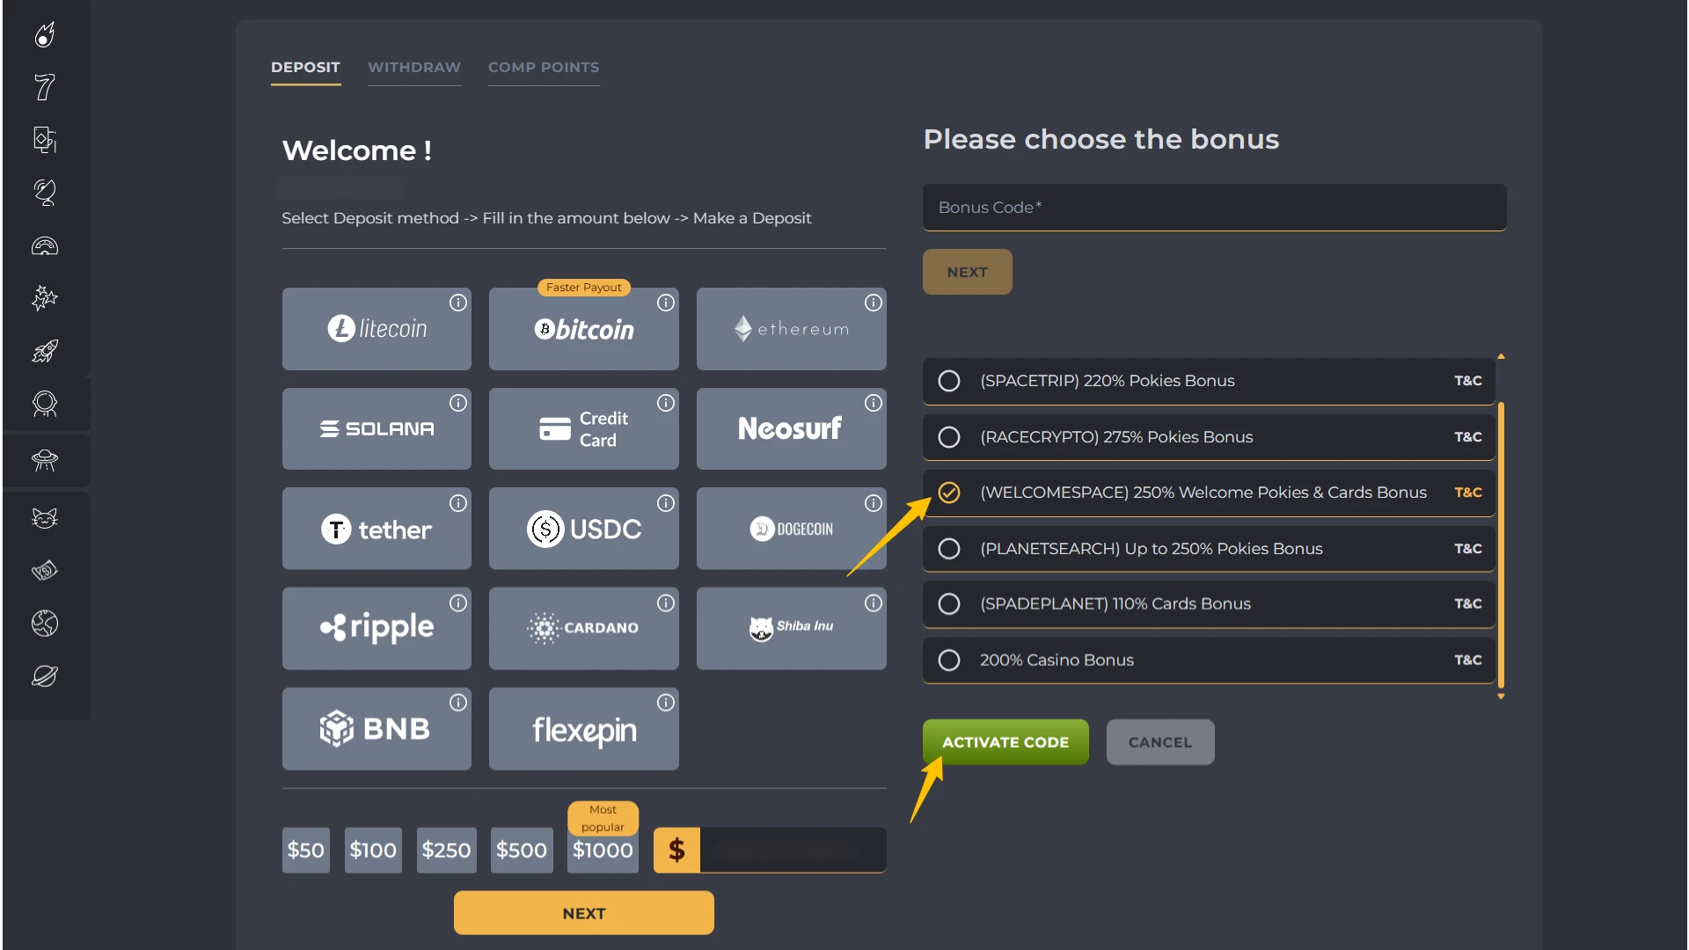Click the ringed planet sidebar icon

pos(45,676)
